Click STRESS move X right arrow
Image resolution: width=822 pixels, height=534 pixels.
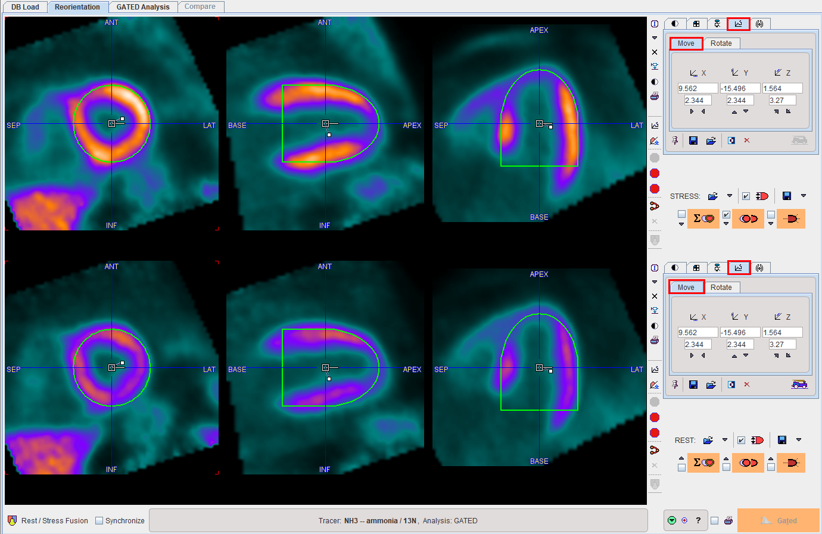692,111
